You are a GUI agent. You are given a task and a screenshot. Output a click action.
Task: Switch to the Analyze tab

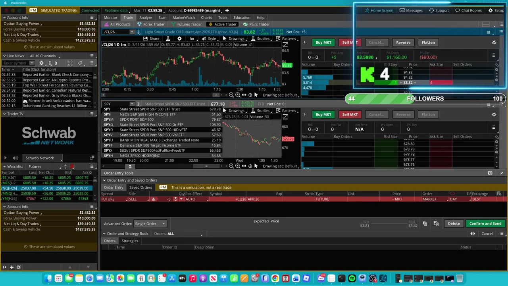(146, 17)
